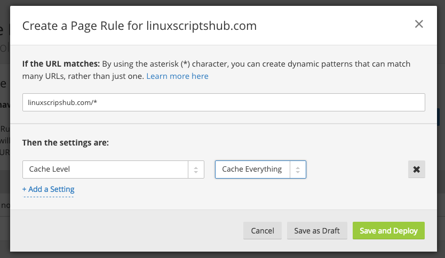This screenshot has height=258, width=445.
Task: Open the Learn more here link
Action: (x=177, y=76)
